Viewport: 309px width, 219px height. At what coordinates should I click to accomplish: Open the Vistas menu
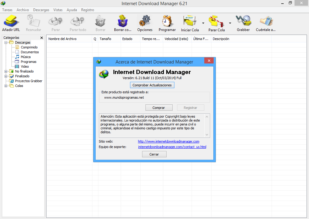[x=58, y=10]
